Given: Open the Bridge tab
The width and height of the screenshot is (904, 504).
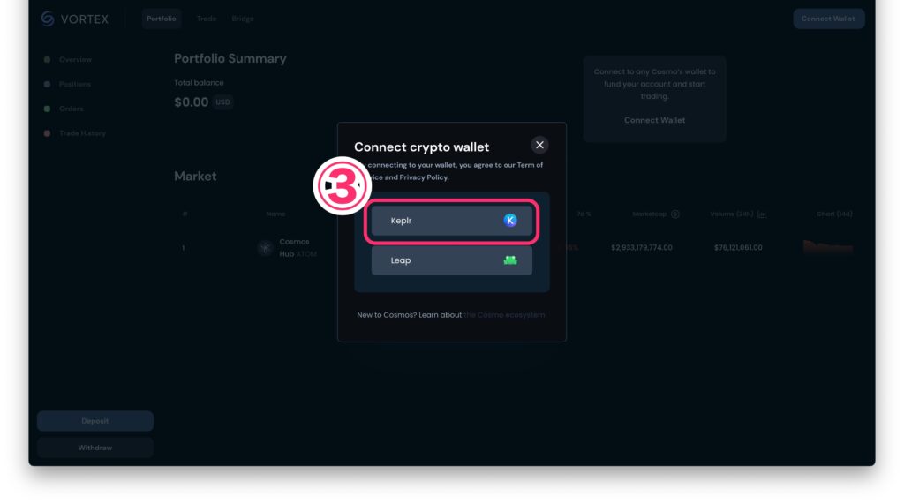Looking at the screenshot, I should [243, 19].
